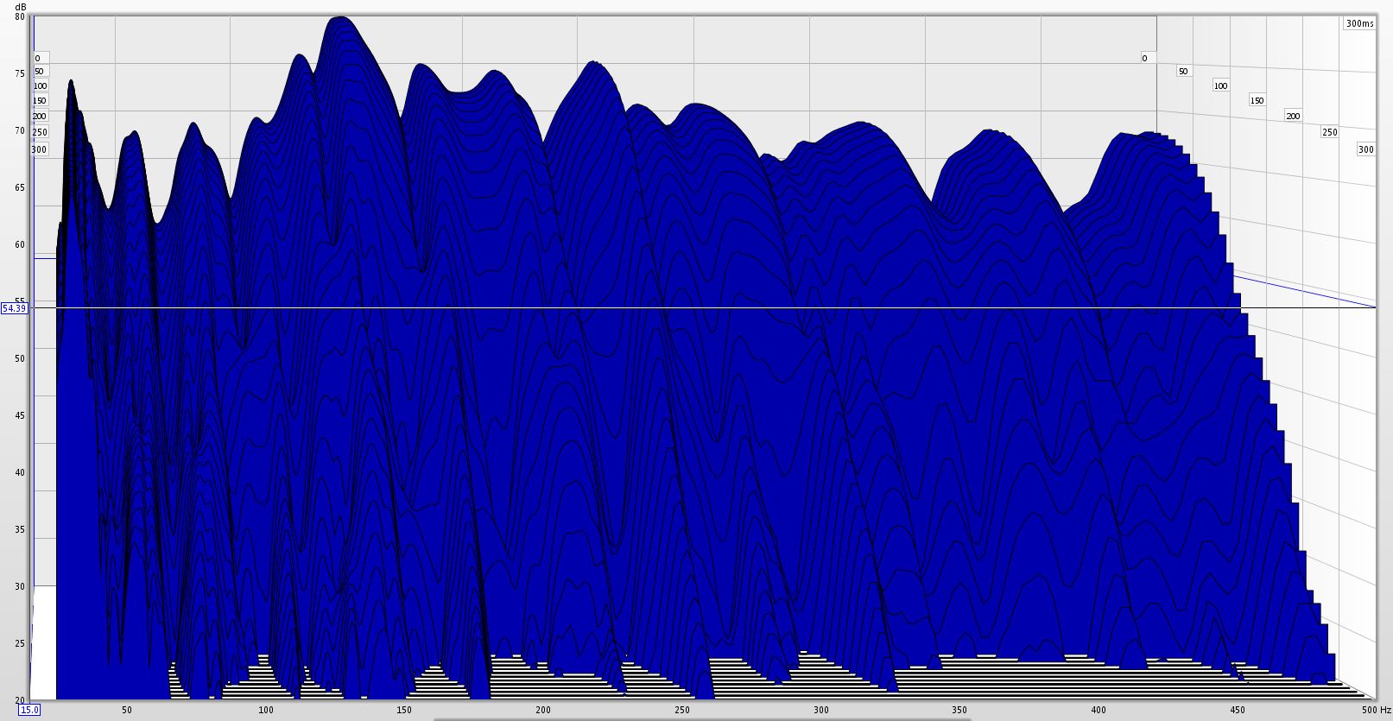Click the 80 value on the dB axis
Viewport: 1393px width, 721px height.
(x=20, y=16)
